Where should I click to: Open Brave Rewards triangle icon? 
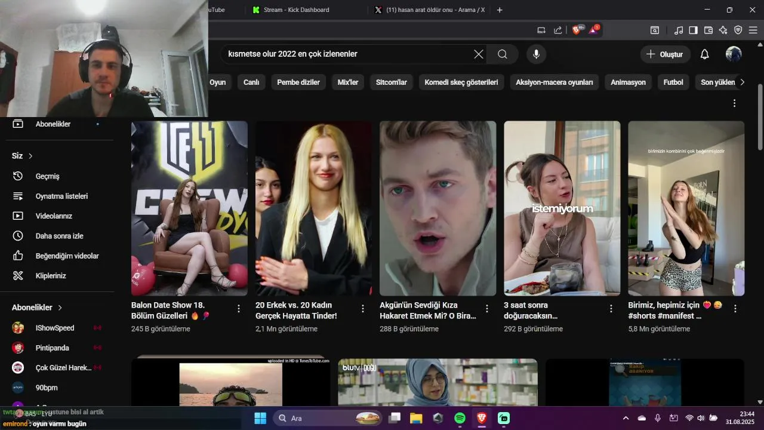click(593, 30)
